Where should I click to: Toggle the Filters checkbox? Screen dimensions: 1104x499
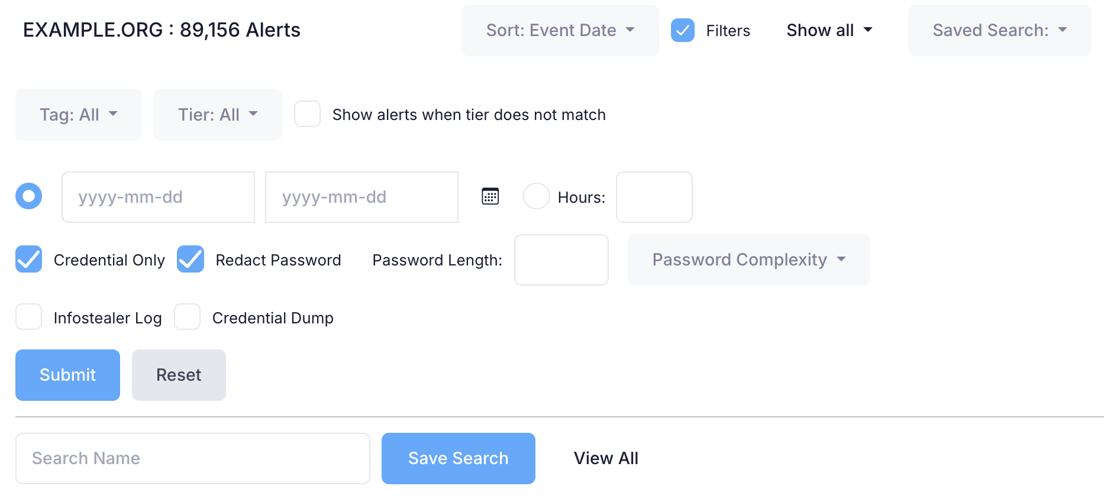(683, 30)
